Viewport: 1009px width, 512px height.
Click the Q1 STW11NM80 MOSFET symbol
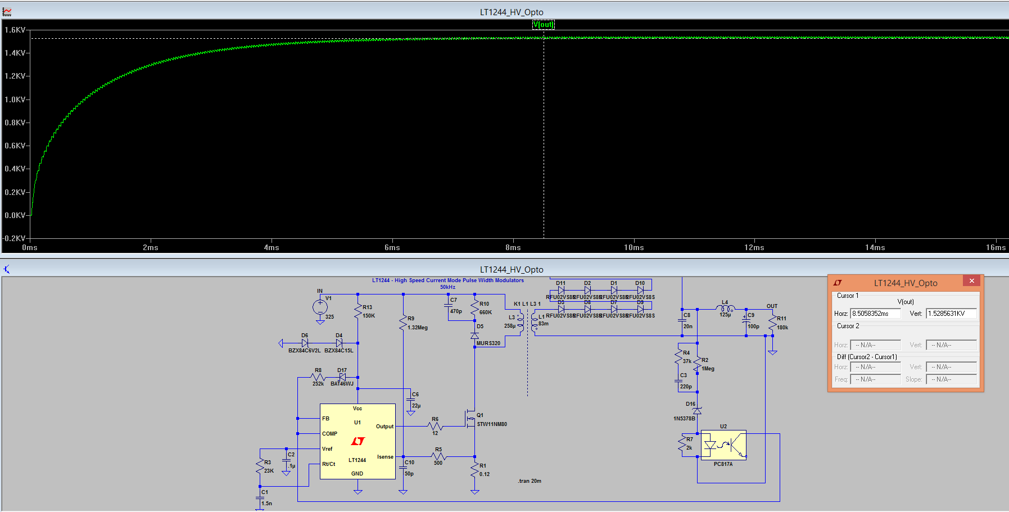(471, 419)
